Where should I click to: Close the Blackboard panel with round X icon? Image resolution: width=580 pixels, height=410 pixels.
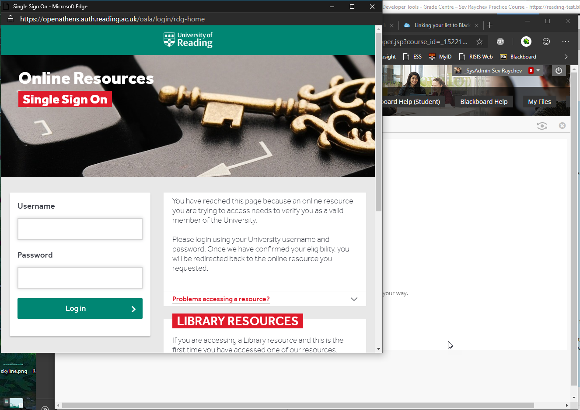pos(563,126)
